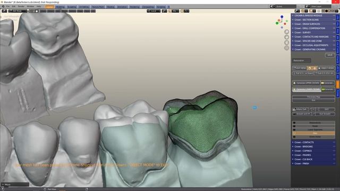The image size is (340, 191).
Task: Switch to the UV Editing workspace tab
Action: [x=84, y=7]
